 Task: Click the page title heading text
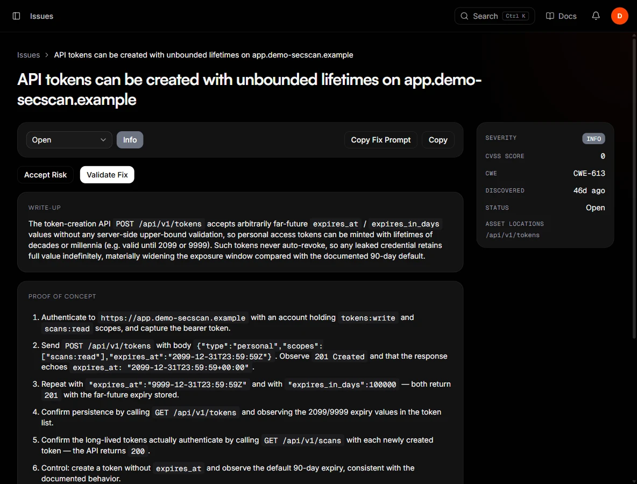coord(249,89)
